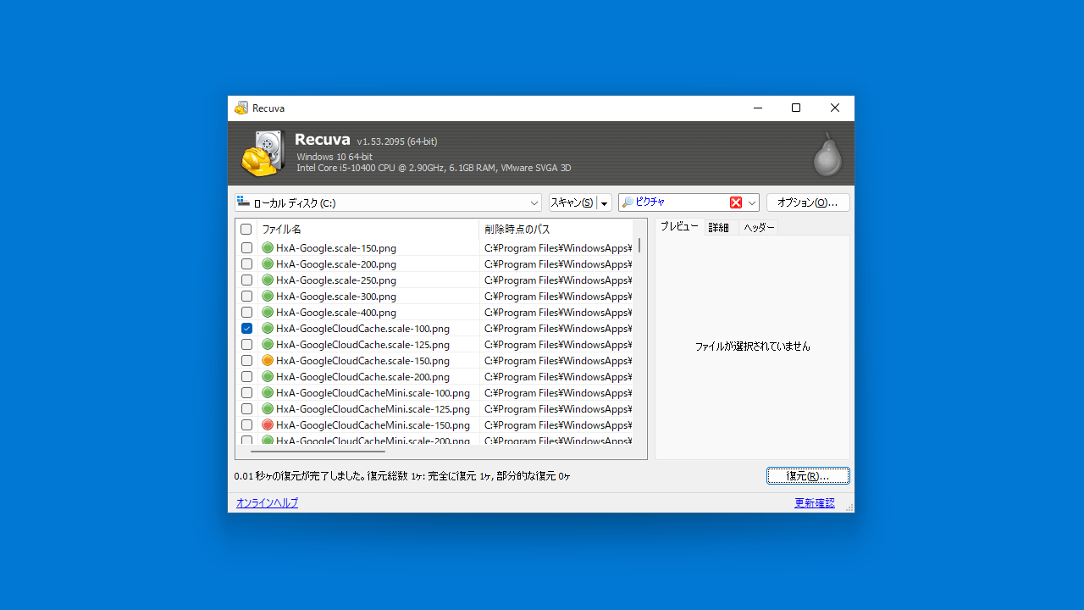Check the box for HxA-GoogleCloudCacheMini.scale-150.png
Image resolution: width=1084 pixels, height=610 pixels.
point(246,425)
